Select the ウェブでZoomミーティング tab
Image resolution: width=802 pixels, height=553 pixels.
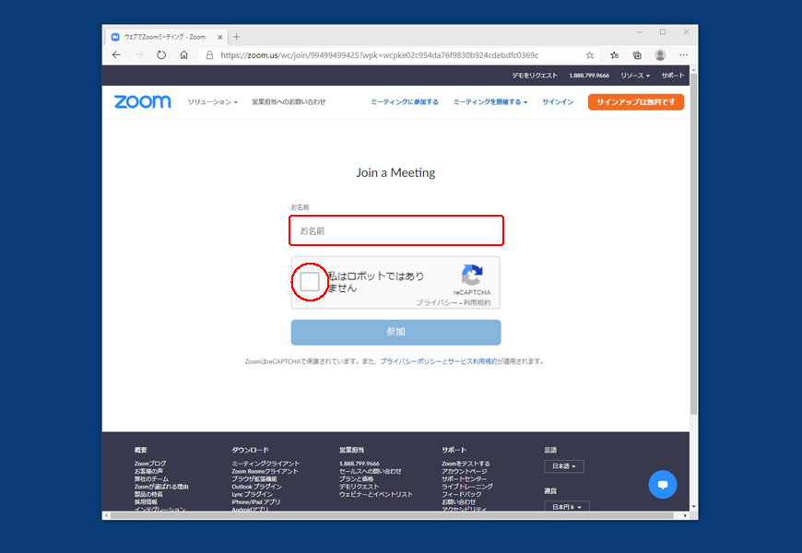166,37
